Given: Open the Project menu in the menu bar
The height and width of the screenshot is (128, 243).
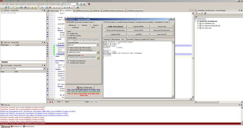Looking at the screenshot, I should 29,4.
